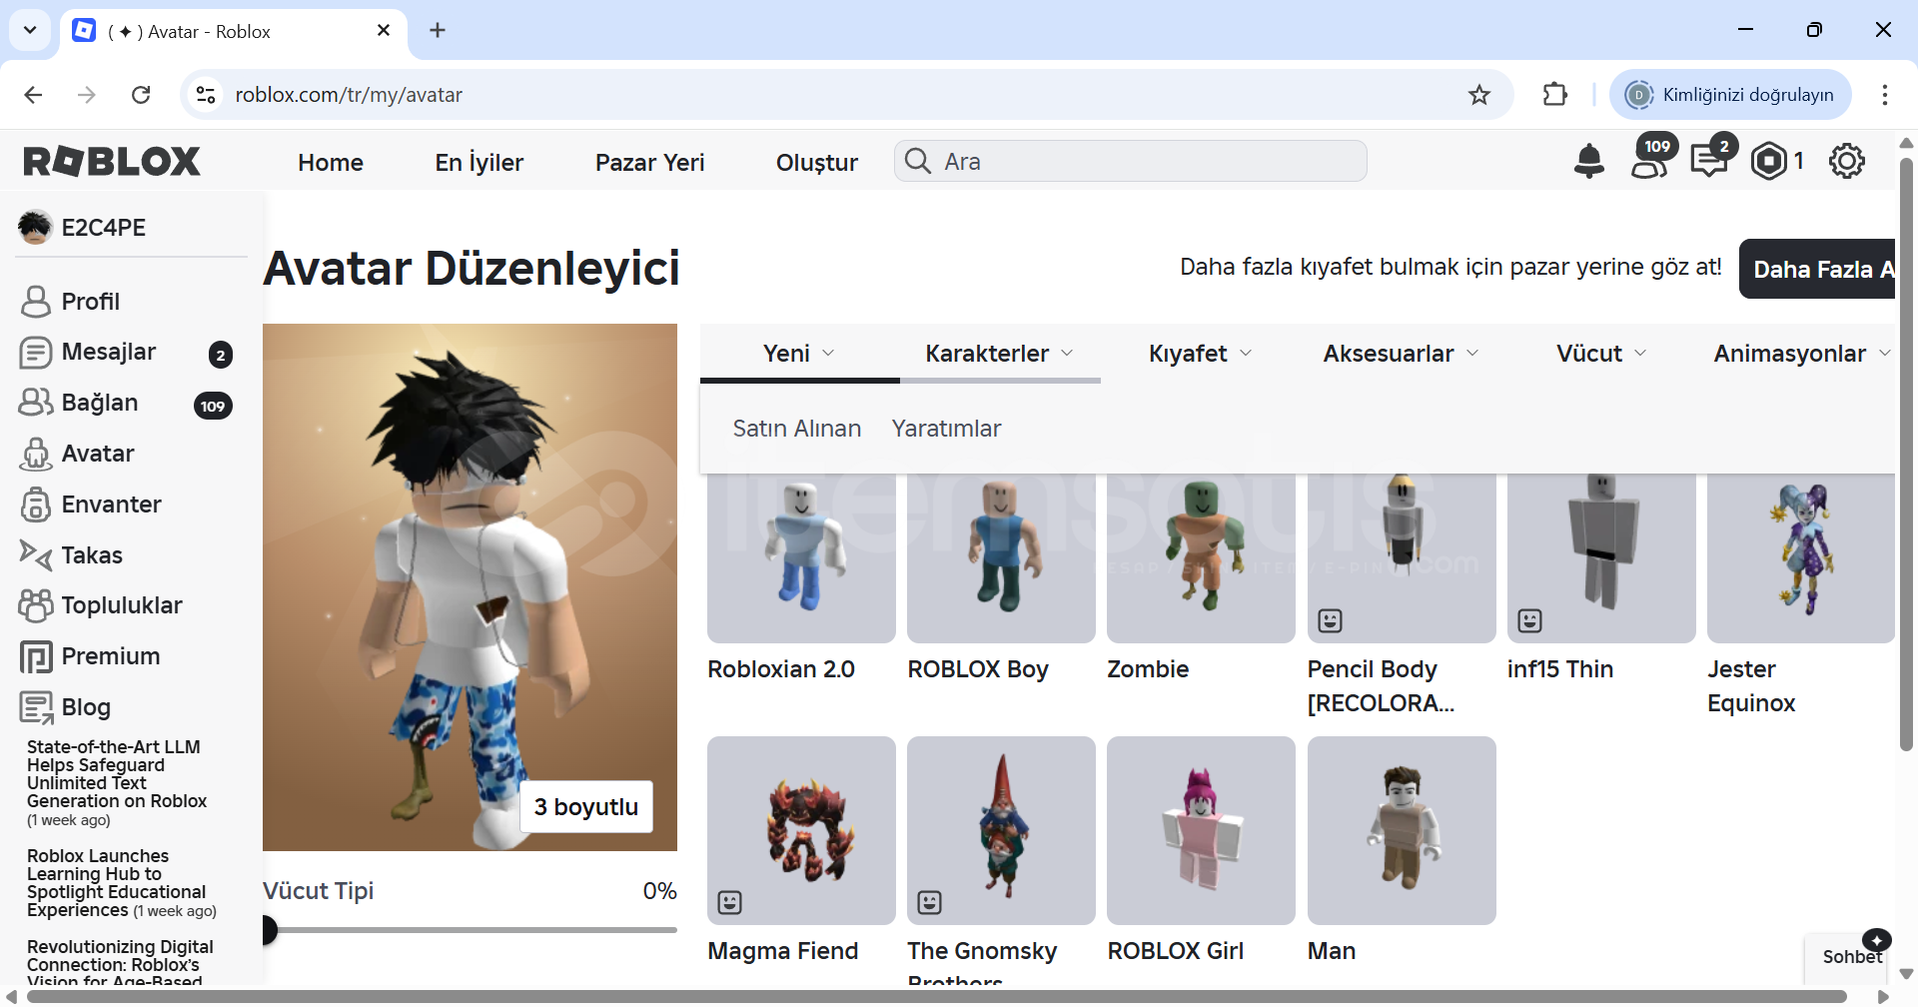Click Kimliğinizi doğrulayın profile button
1918x1007 pixels.
pos(1730,95)
